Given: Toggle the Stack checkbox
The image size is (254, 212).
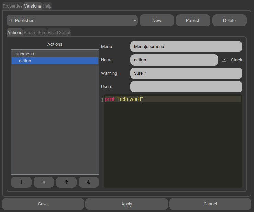Looking at the screenshot, I should pos(224,60).
